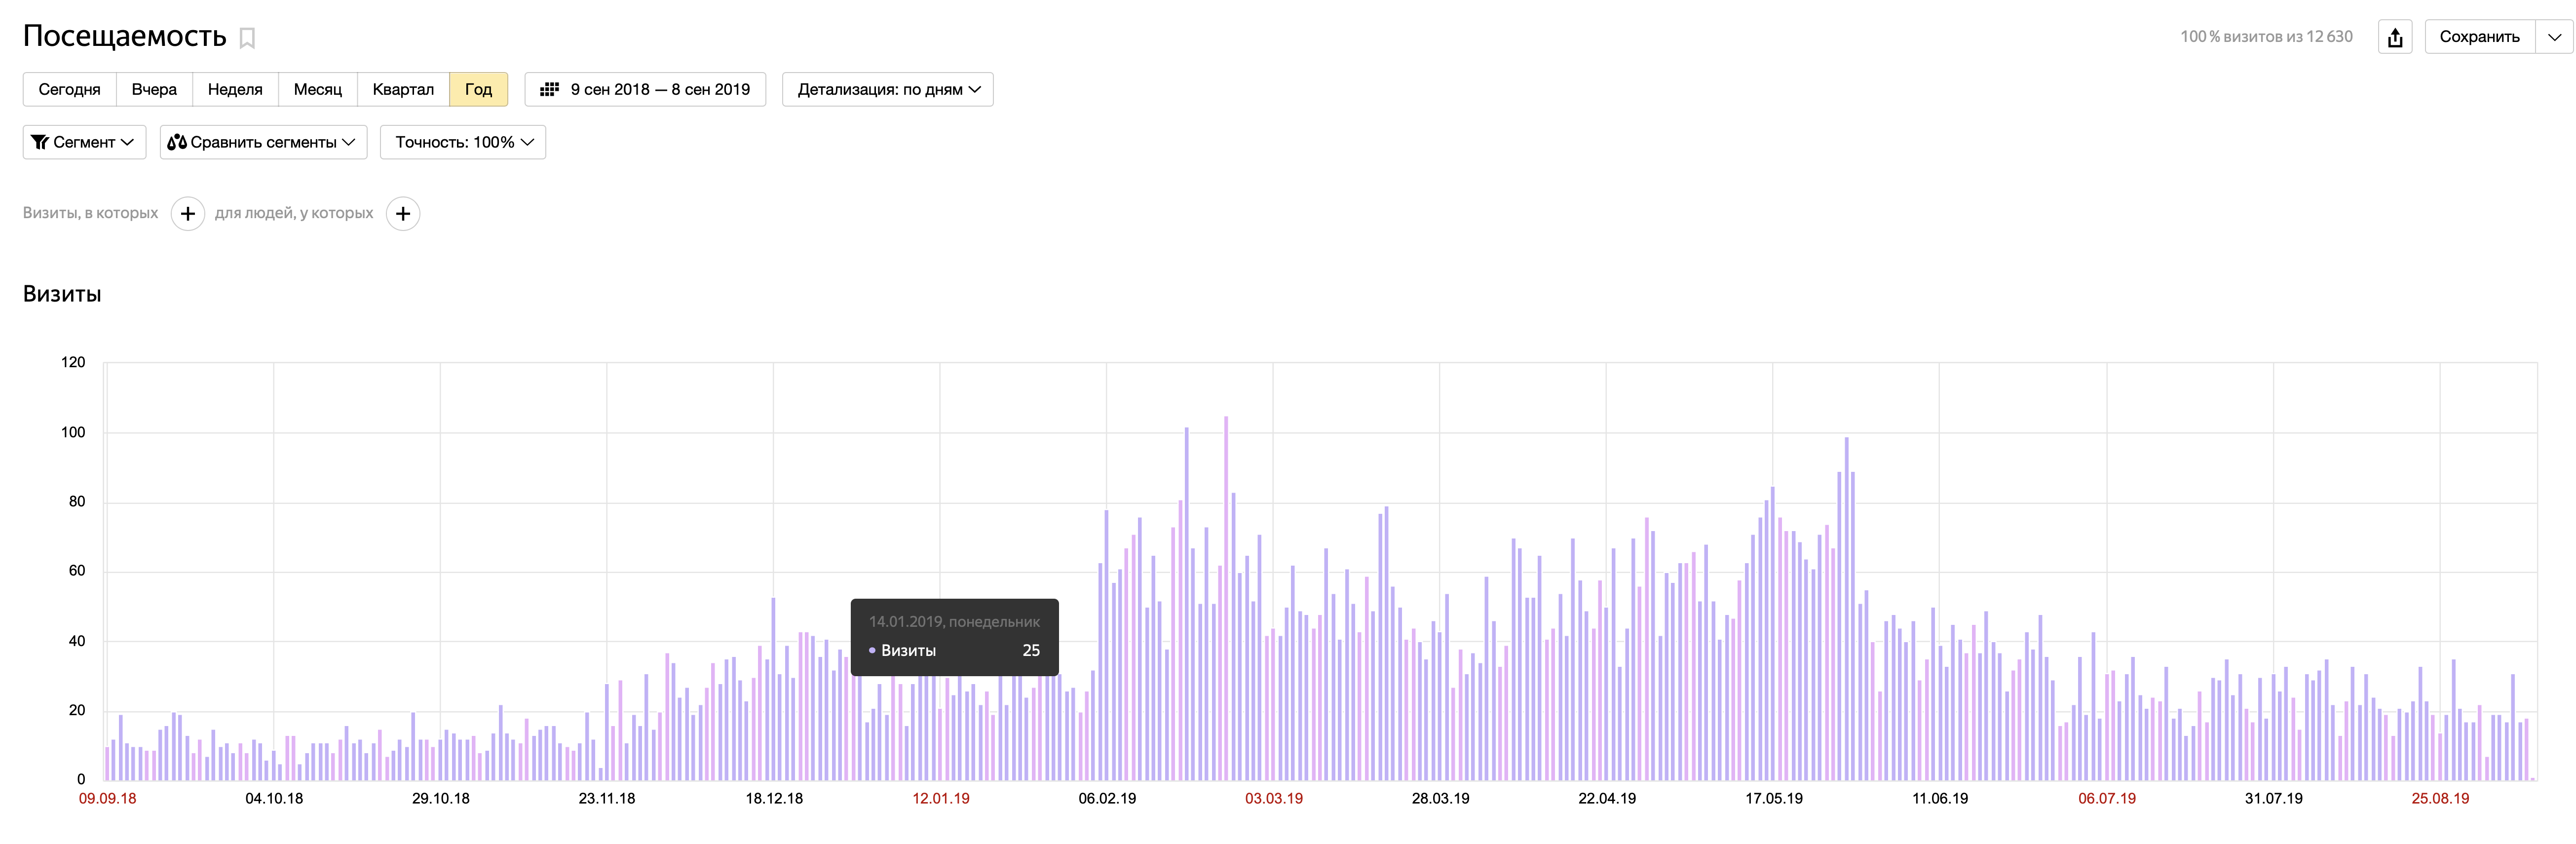Viewport: 2576px width, 844px height.
Task: Select the Месяц period tab
Action: [x=317, y=89]
